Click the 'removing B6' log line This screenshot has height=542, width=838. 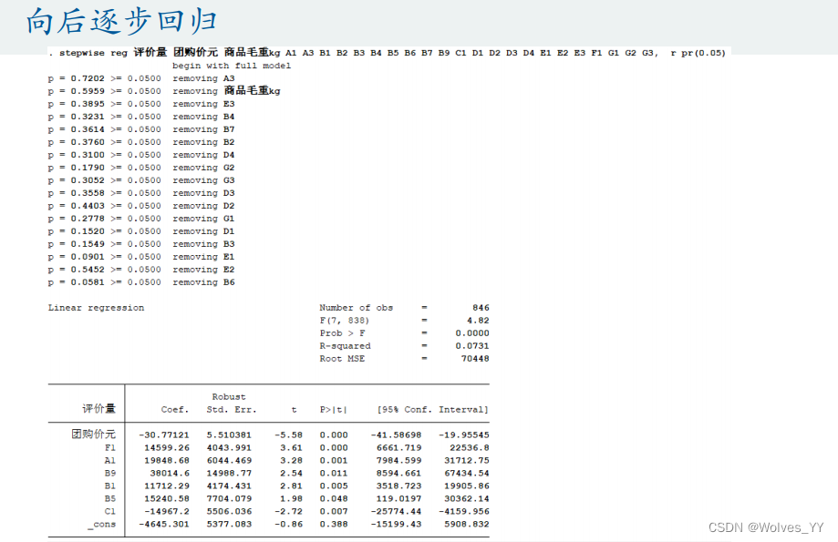pyautogui.click(x=141, y=282)
